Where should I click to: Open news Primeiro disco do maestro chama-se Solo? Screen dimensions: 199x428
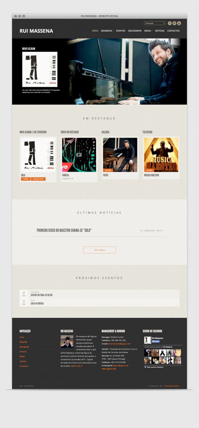[x=64, y=230]
